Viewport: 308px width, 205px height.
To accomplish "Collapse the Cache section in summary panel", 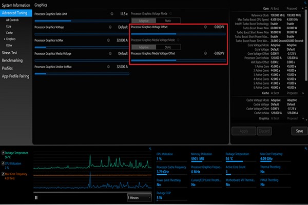I will coord(303,93).
